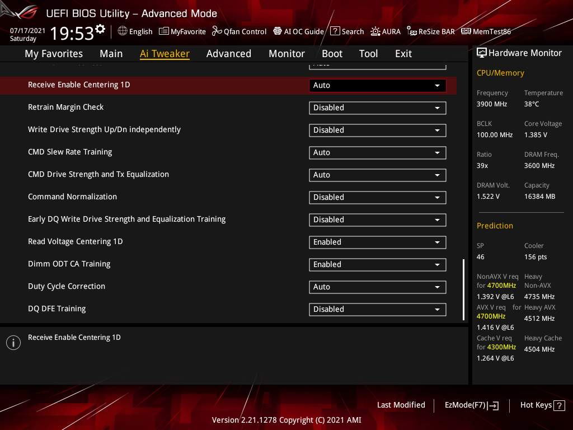
Task: Select the Ai Tweaker tab
Action: point(165,54)
